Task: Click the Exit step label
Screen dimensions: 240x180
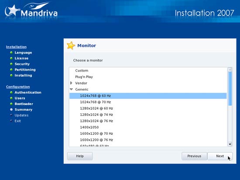Action: click(17, 121)
